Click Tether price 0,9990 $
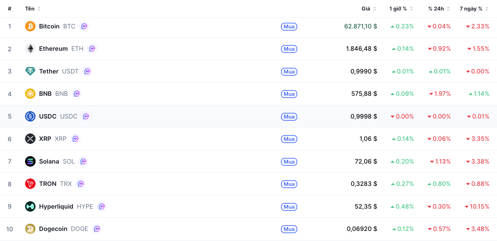497x241 pixels. click(x=364, y=71)
